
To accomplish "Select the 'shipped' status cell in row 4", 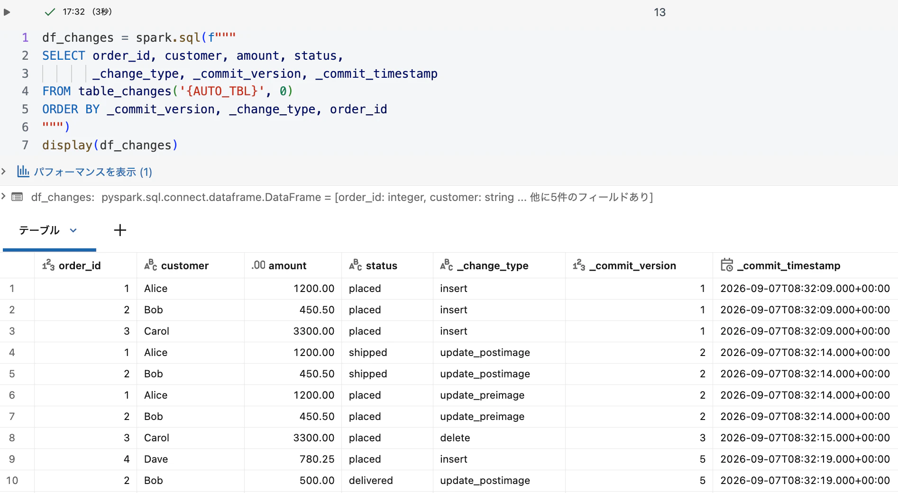I will (387, 353).
